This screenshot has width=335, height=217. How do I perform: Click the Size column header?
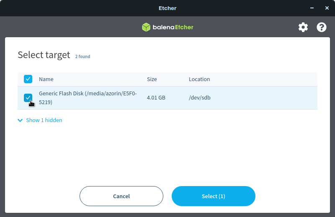coord(152,79)
